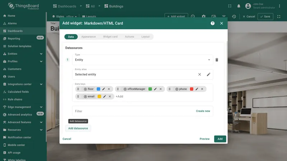The height and width of the screenshot is (161, 287).
Task: Toggle fullscreen icon in top bar
Action: [x=230, y=6]
